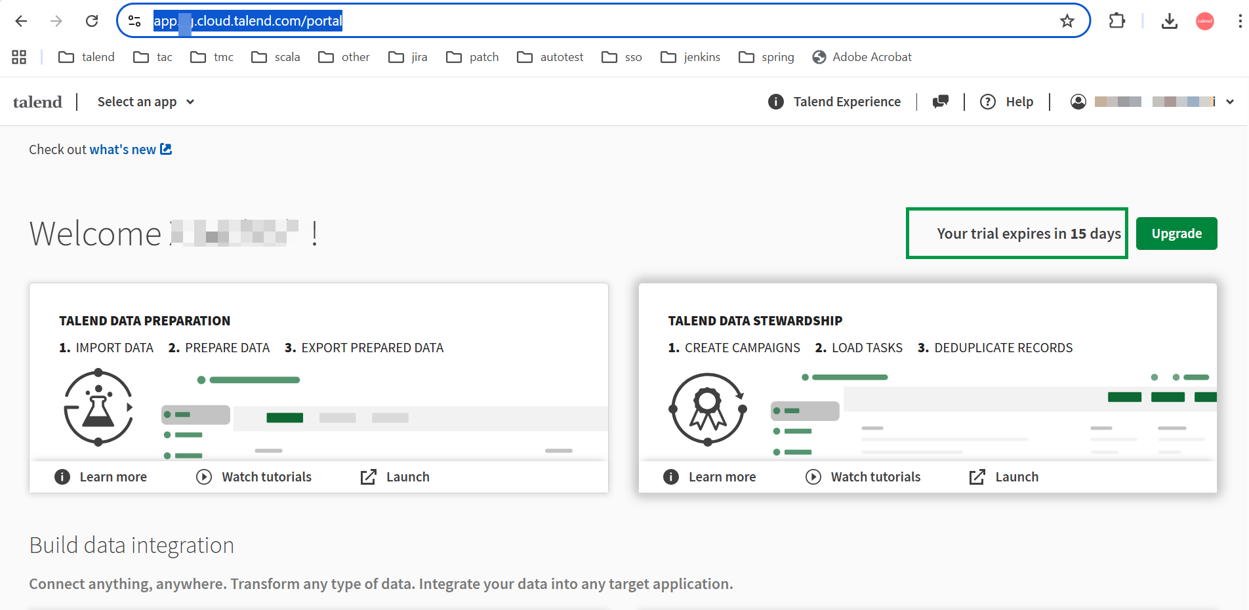This screenshot has width=1249, height=610.
Task: Open the browser downloads icon
Action: click(1169, 21)
